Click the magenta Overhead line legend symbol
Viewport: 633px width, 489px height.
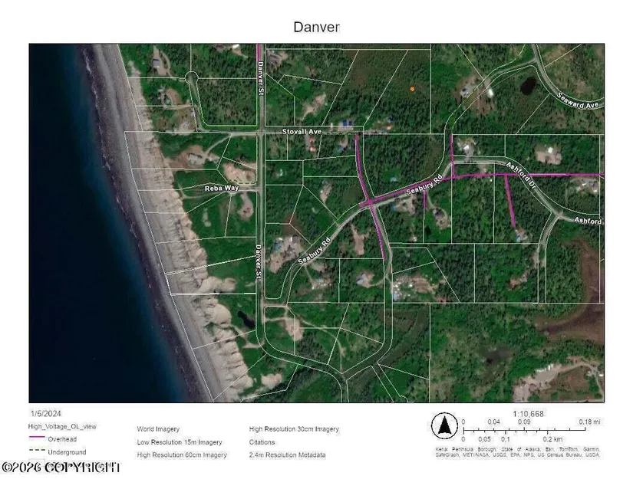(38, 440)
